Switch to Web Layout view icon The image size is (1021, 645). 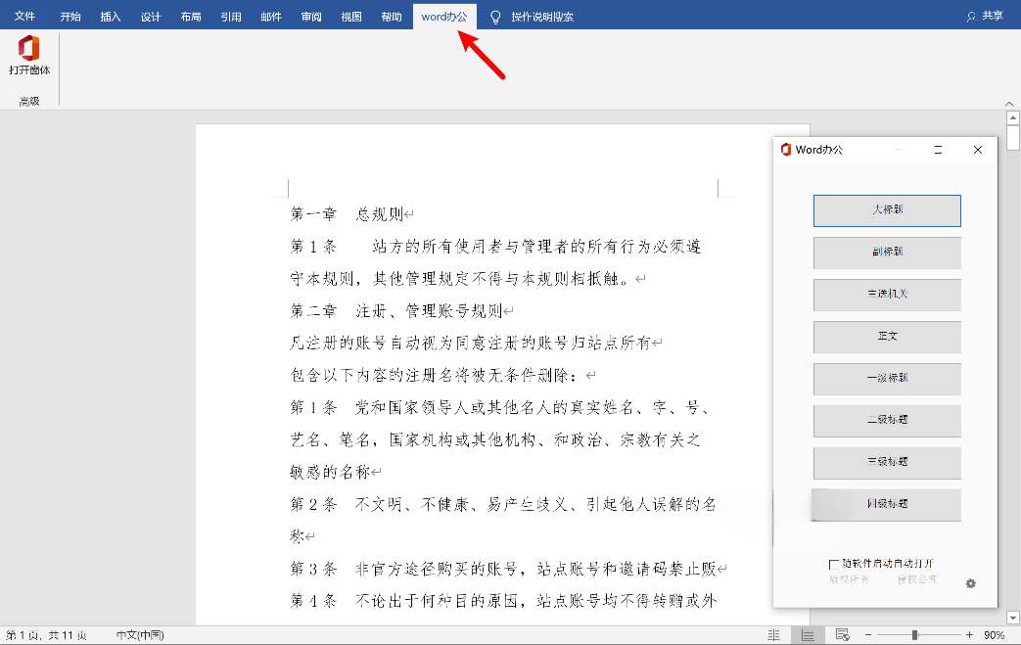[x=840, y=635]
